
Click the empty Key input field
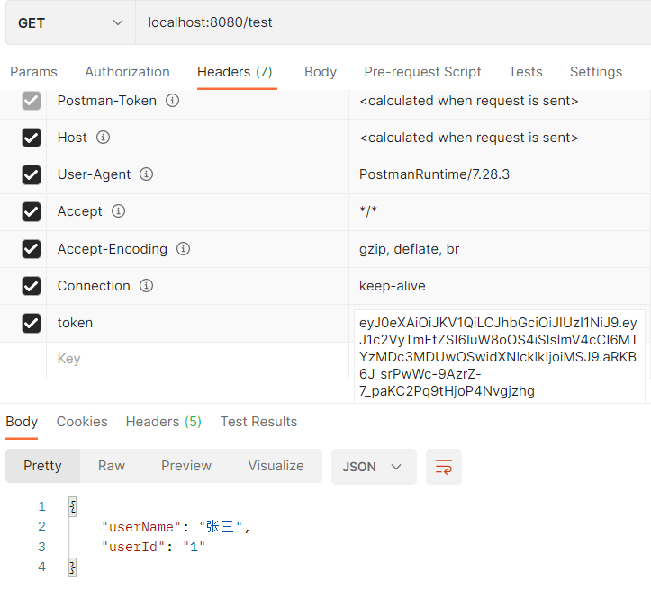pos(197,359)
